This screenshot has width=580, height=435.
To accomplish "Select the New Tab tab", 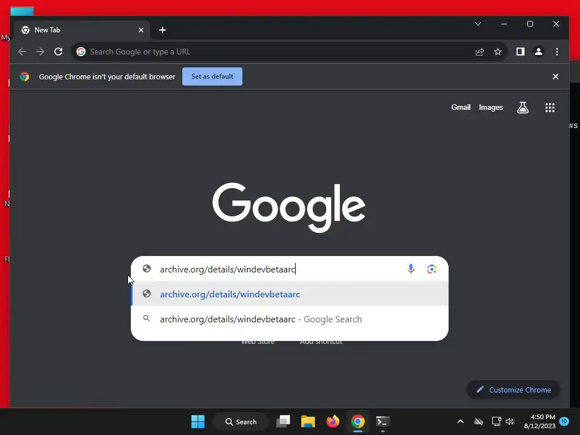I will click(x=82, y=30).
